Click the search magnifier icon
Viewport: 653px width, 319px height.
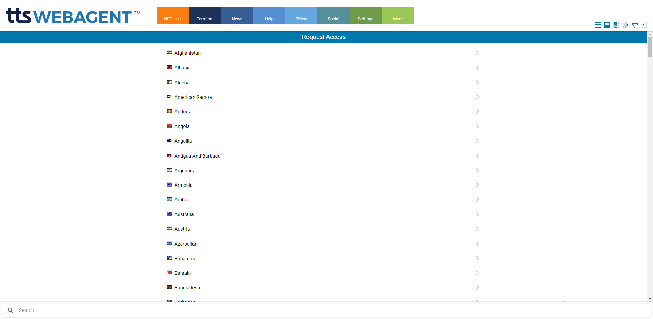(10, 310)
